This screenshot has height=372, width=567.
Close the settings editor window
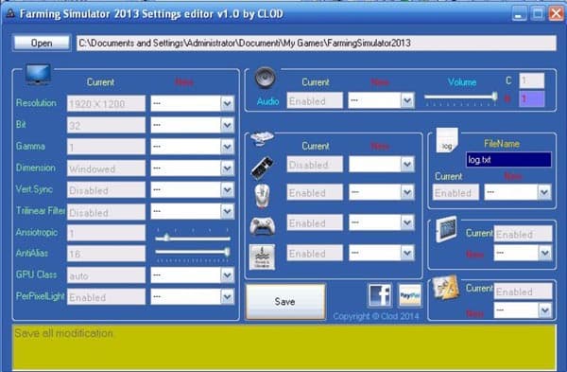point(557,14)
